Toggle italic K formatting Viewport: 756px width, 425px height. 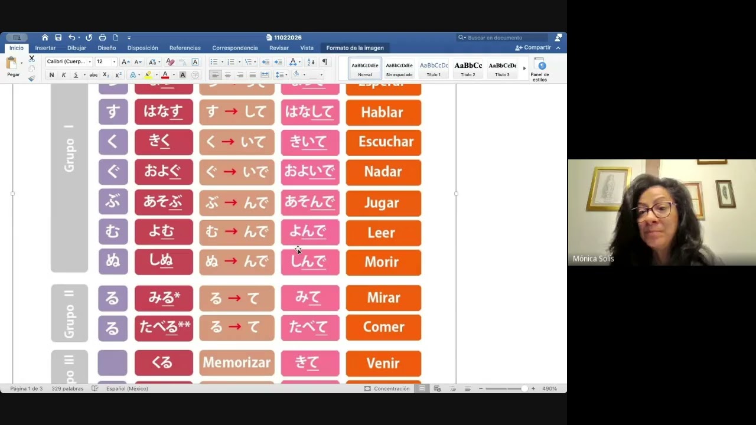(x=64, y=75)
